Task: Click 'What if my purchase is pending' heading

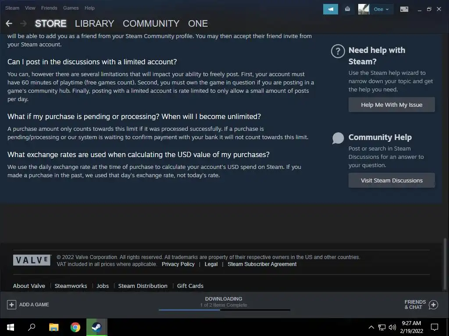Action: point(134,116)
